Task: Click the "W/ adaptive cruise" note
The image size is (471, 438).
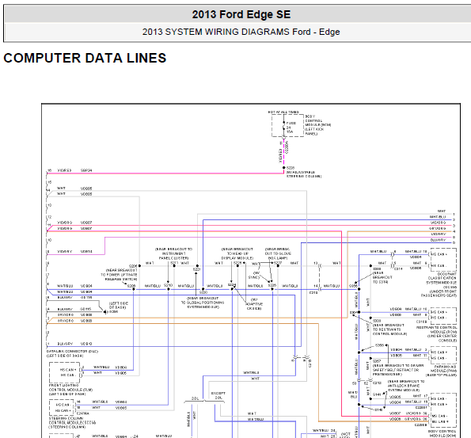Action: (x=254, y=304)
